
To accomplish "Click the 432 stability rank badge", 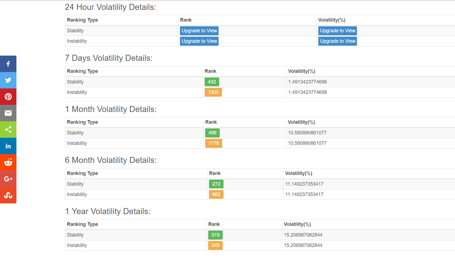I will click(x=212, y=82).
